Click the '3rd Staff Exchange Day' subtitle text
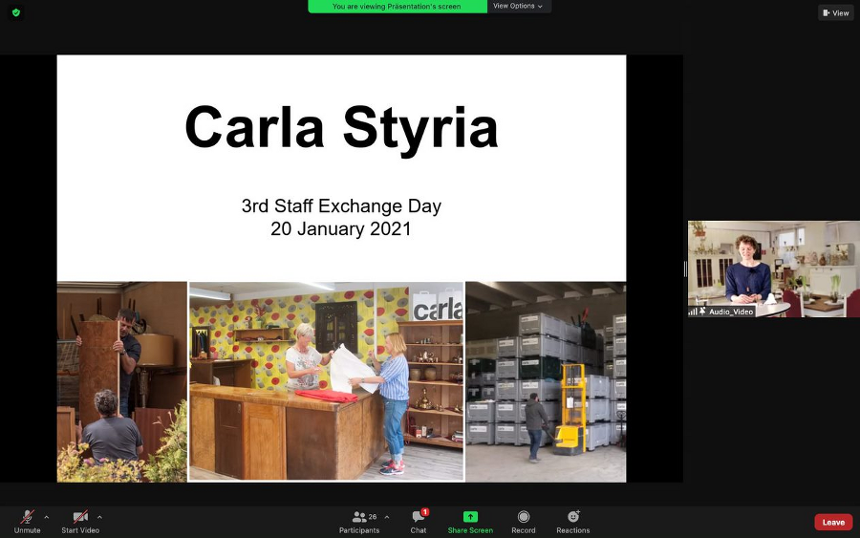 (341, 205)
